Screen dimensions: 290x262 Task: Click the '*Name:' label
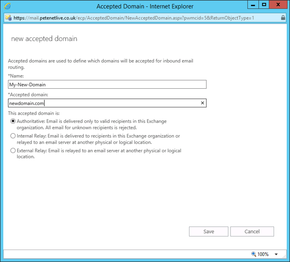16,76
